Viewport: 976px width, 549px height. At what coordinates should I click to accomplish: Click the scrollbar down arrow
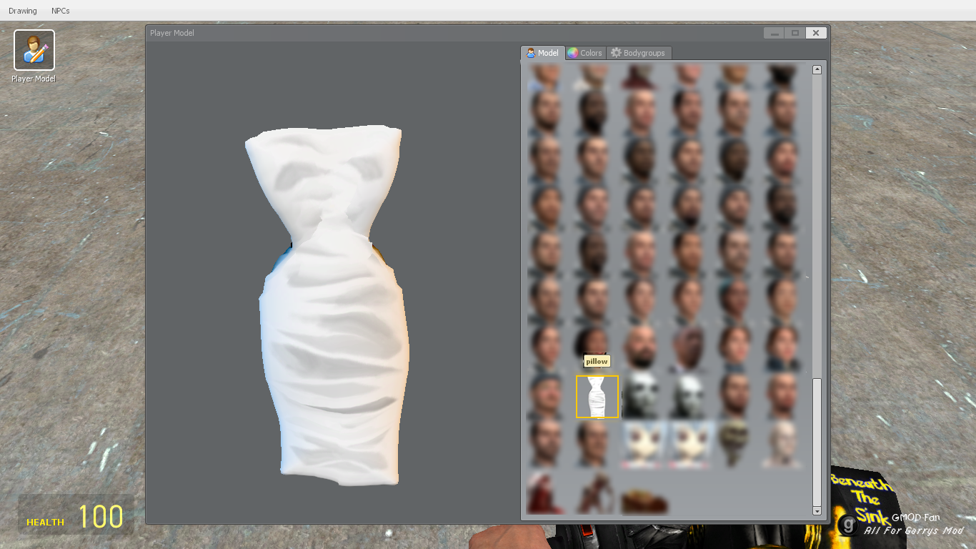(817, 512)
